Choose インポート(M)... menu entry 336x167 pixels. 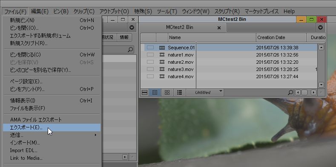click(x=52, y=143)
